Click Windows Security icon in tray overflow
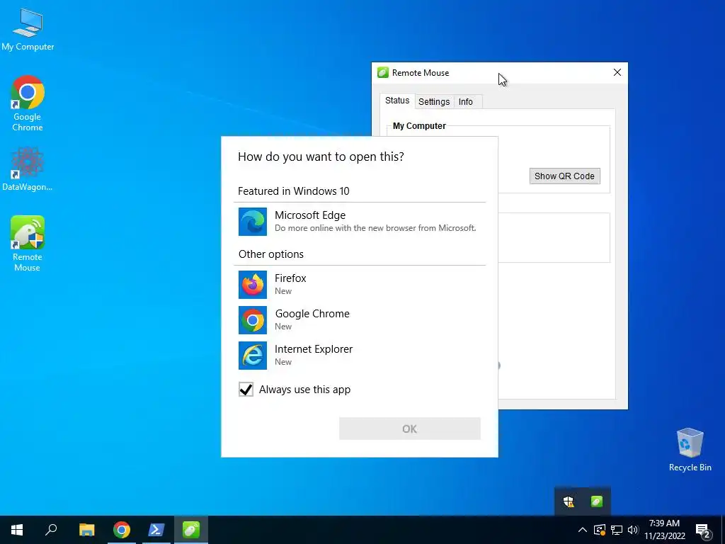 [569, 501]
